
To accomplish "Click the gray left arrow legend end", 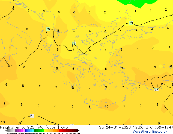I will point(6,130).
